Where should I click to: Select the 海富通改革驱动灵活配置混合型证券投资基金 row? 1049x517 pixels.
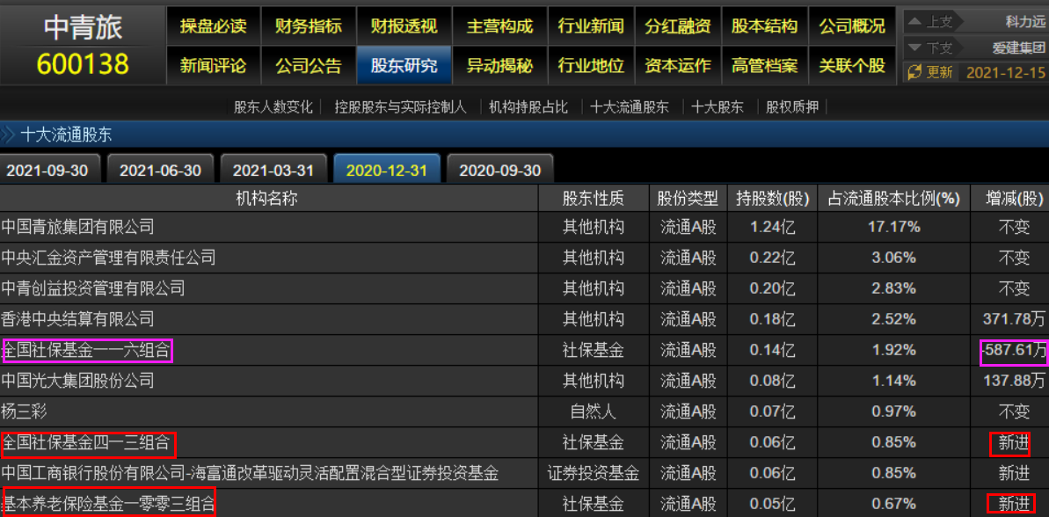point(524,473)
